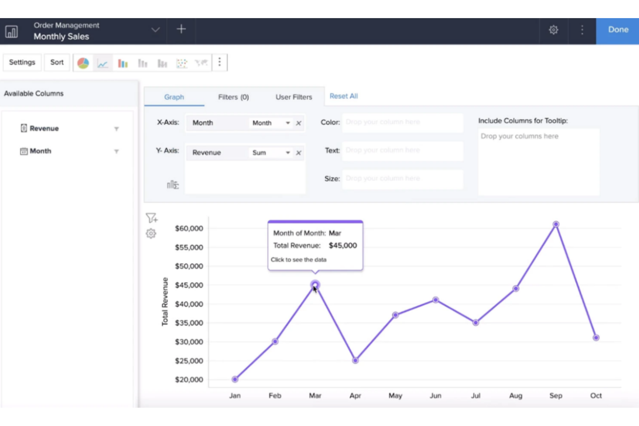Switch to the Filters (0) tab
This screenshot has width=639, height=426.
233,97
